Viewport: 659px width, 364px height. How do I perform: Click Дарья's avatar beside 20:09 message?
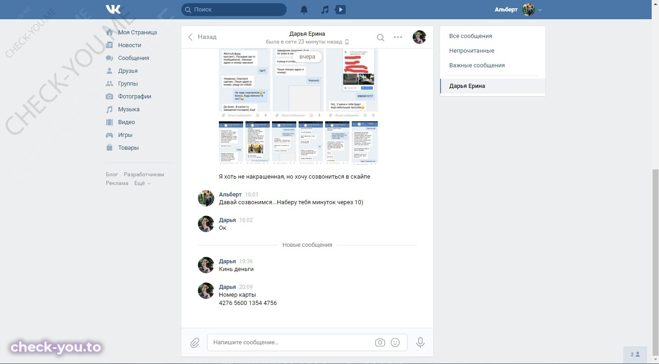coord(206,291)
